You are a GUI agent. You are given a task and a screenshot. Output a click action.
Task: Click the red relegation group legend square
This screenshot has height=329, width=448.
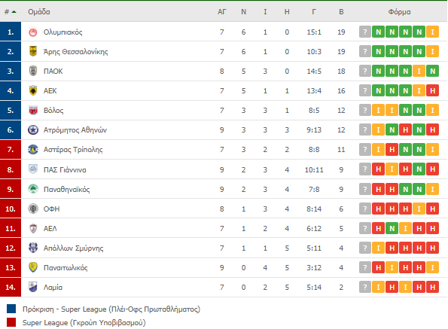[x=11, y=322]
